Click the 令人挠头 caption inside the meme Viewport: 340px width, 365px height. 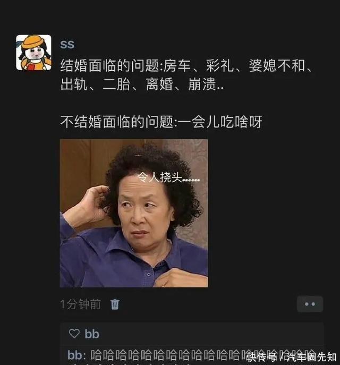click(x=169, y=177)
